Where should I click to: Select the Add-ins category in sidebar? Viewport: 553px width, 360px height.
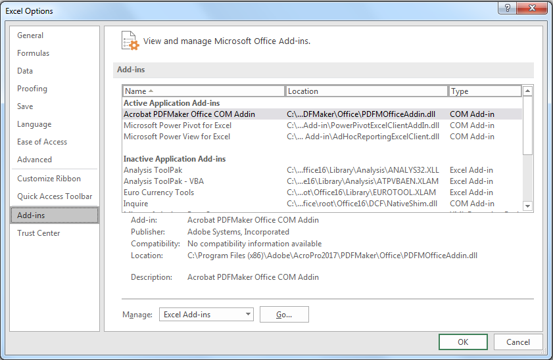[x=55, y=215]
